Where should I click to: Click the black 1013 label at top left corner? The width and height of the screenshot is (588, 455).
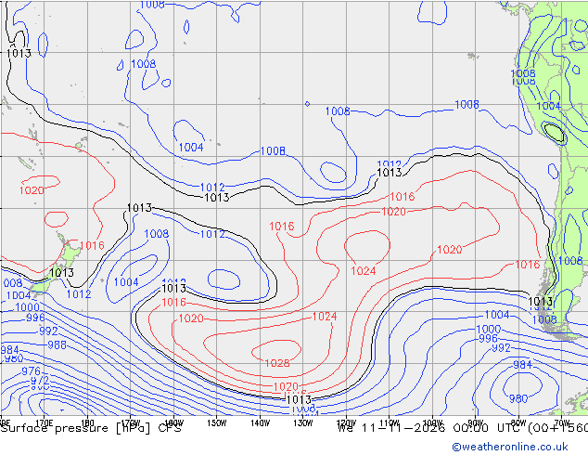click(19, 53)
